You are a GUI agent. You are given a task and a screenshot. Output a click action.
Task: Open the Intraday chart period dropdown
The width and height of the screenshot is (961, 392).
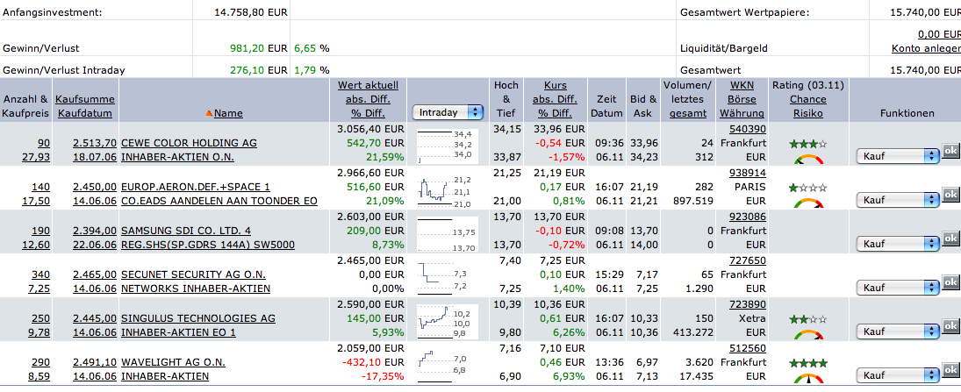[448, 112]
